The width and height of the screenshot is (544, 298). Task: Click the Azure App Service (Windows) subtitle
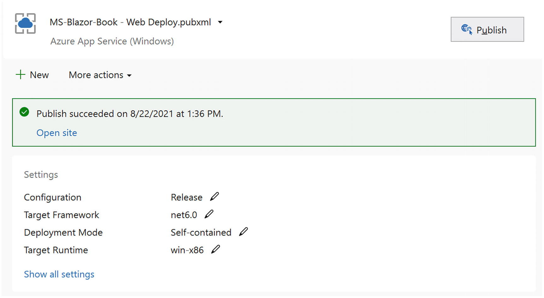[112, 41]
